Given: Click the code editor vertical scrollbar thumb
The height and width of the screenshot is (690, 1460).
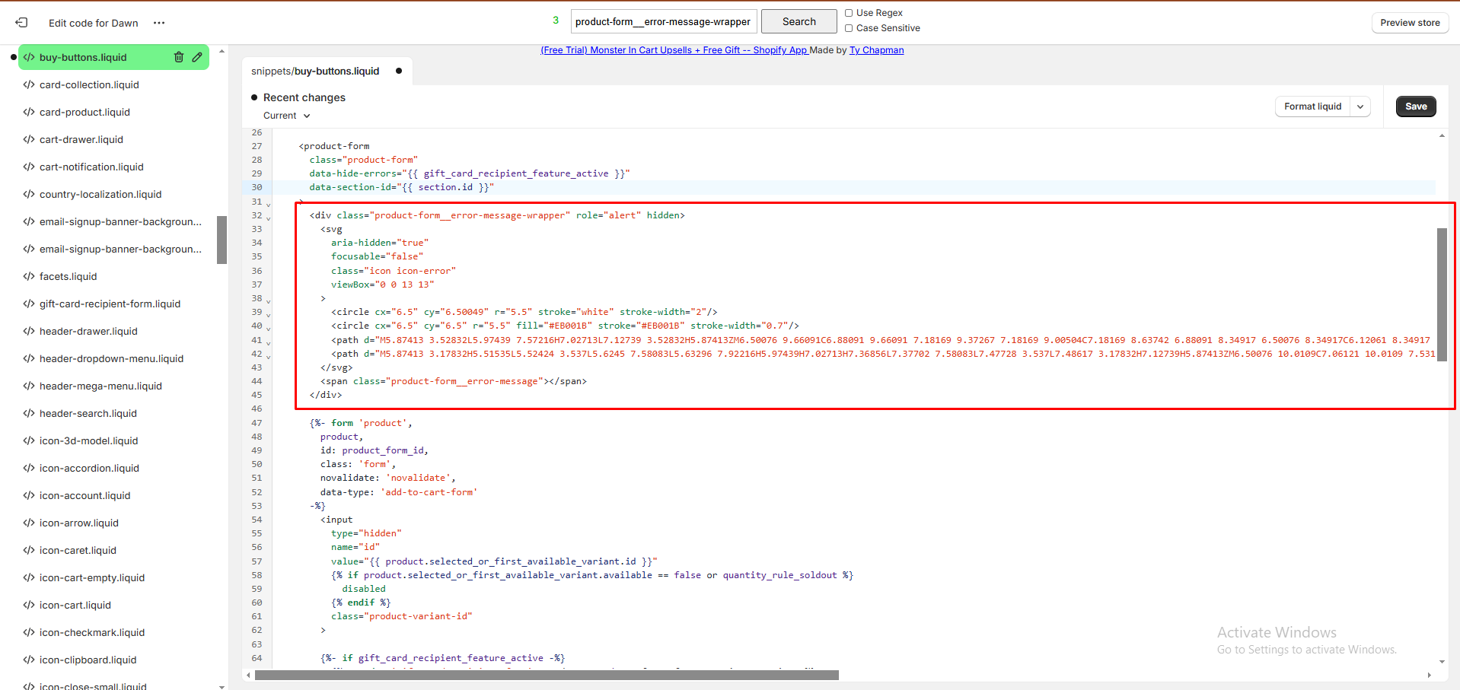Looking at the screenshot, I should [x=1442, y=294].
